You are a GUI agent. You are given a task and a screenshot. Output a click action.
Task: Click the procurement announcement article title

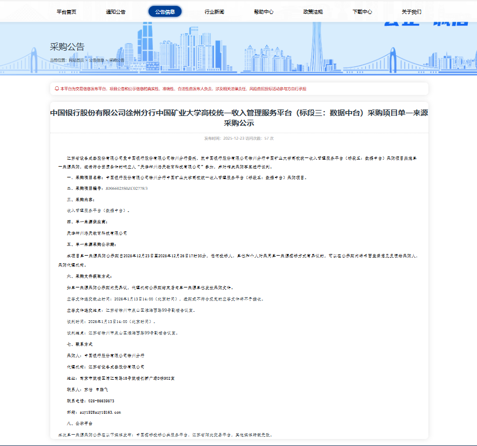(x=239, y=118)
